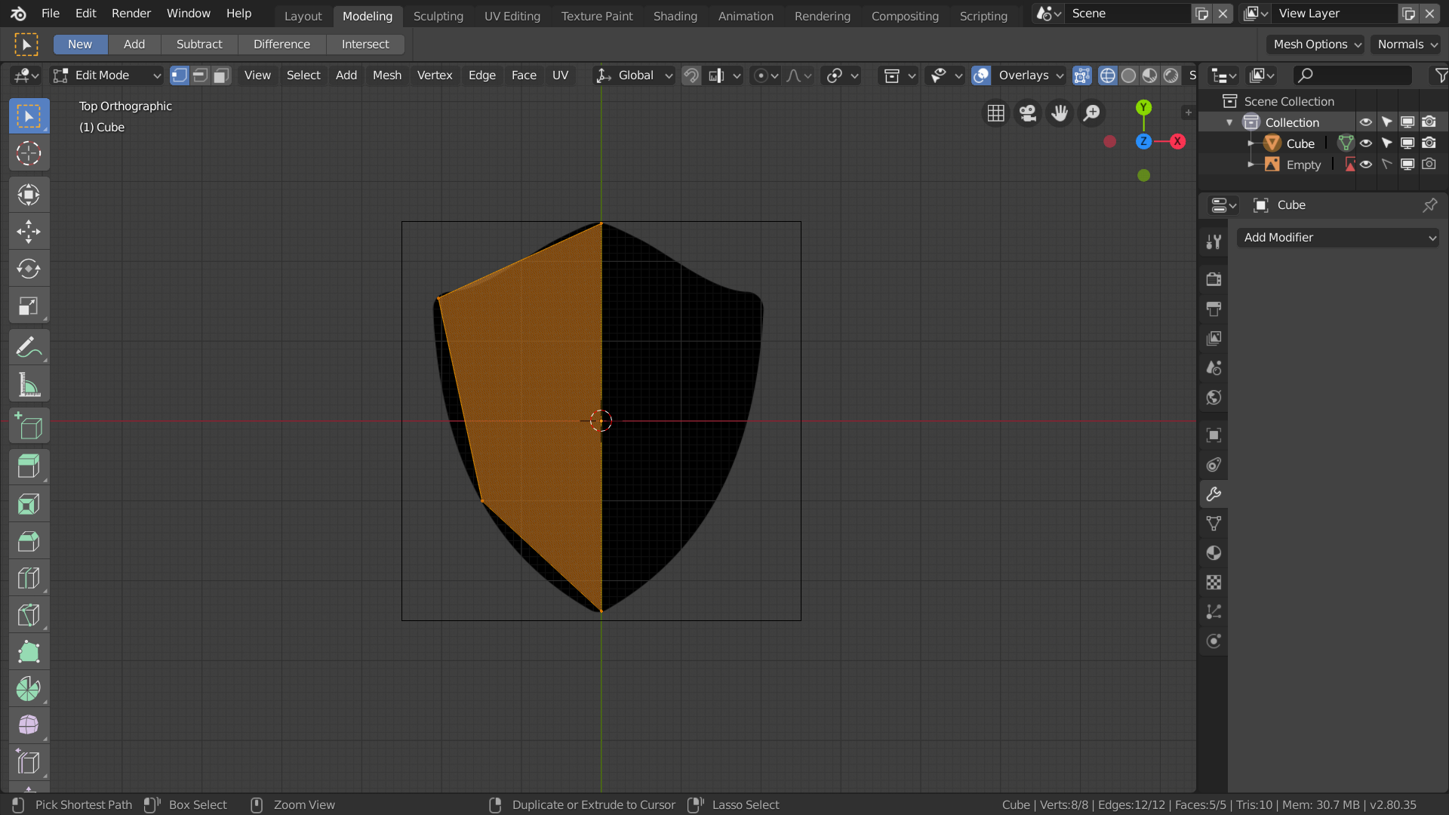Click the green Y axis gizmo
Viewport: 1449px width, 815px height.
pos(1144,108)
